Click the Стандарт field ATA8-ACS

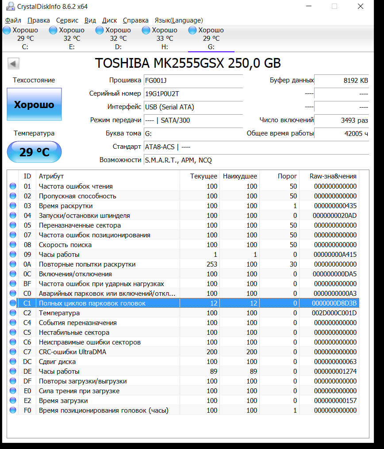(257, 147)
